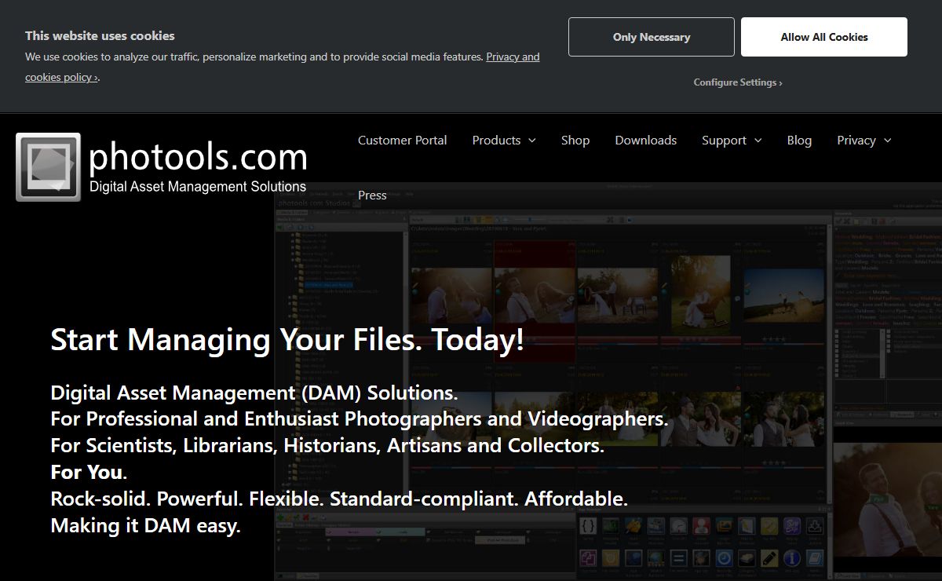Expand the Support dropdown menu
The height and width of the screenshot is (581, 942).
[x=724, y=141]
